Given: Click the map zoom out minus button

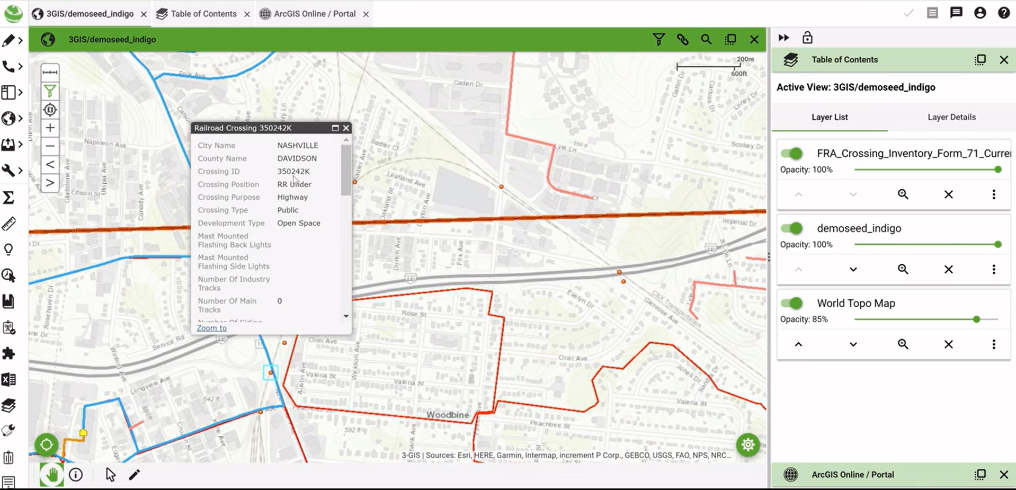Looking at the screenshot, I should pos(50,146).
